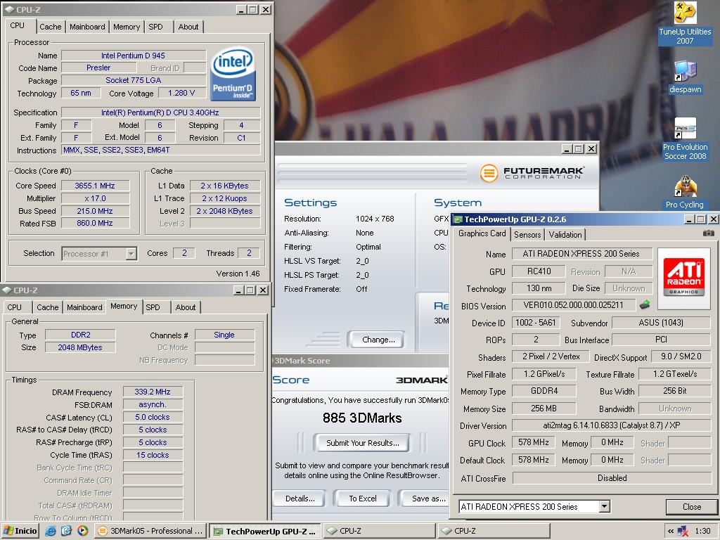Click the BIOS Version field in GPU-Z
The image size is (720, 540).
click(574, 305)
